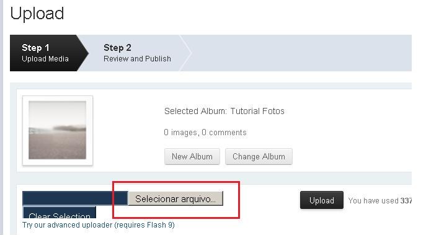426x235 pixels.
Task: Click the Change Album button
Action: pyautogui.click(x=259, y=156)
